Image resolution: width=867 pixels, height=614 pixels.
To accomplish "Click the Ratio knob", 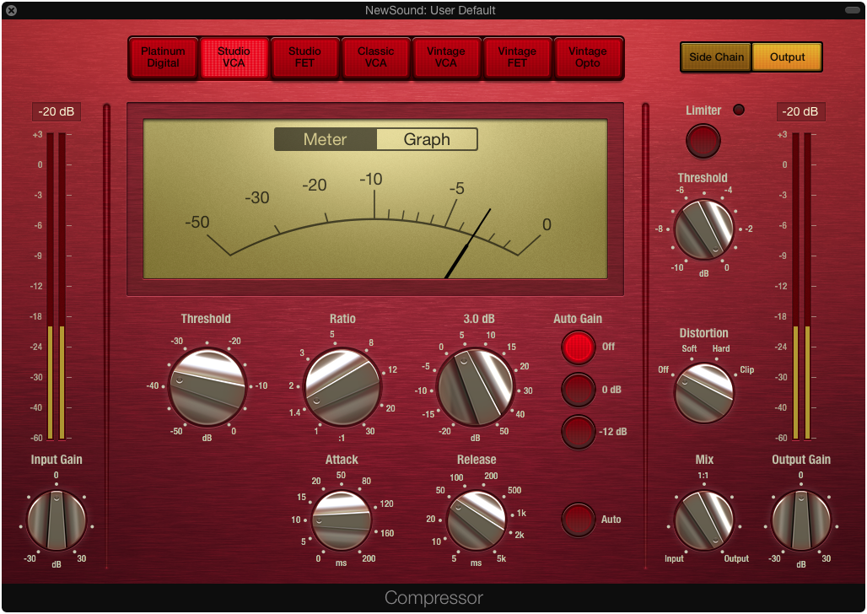I will 342,386.
